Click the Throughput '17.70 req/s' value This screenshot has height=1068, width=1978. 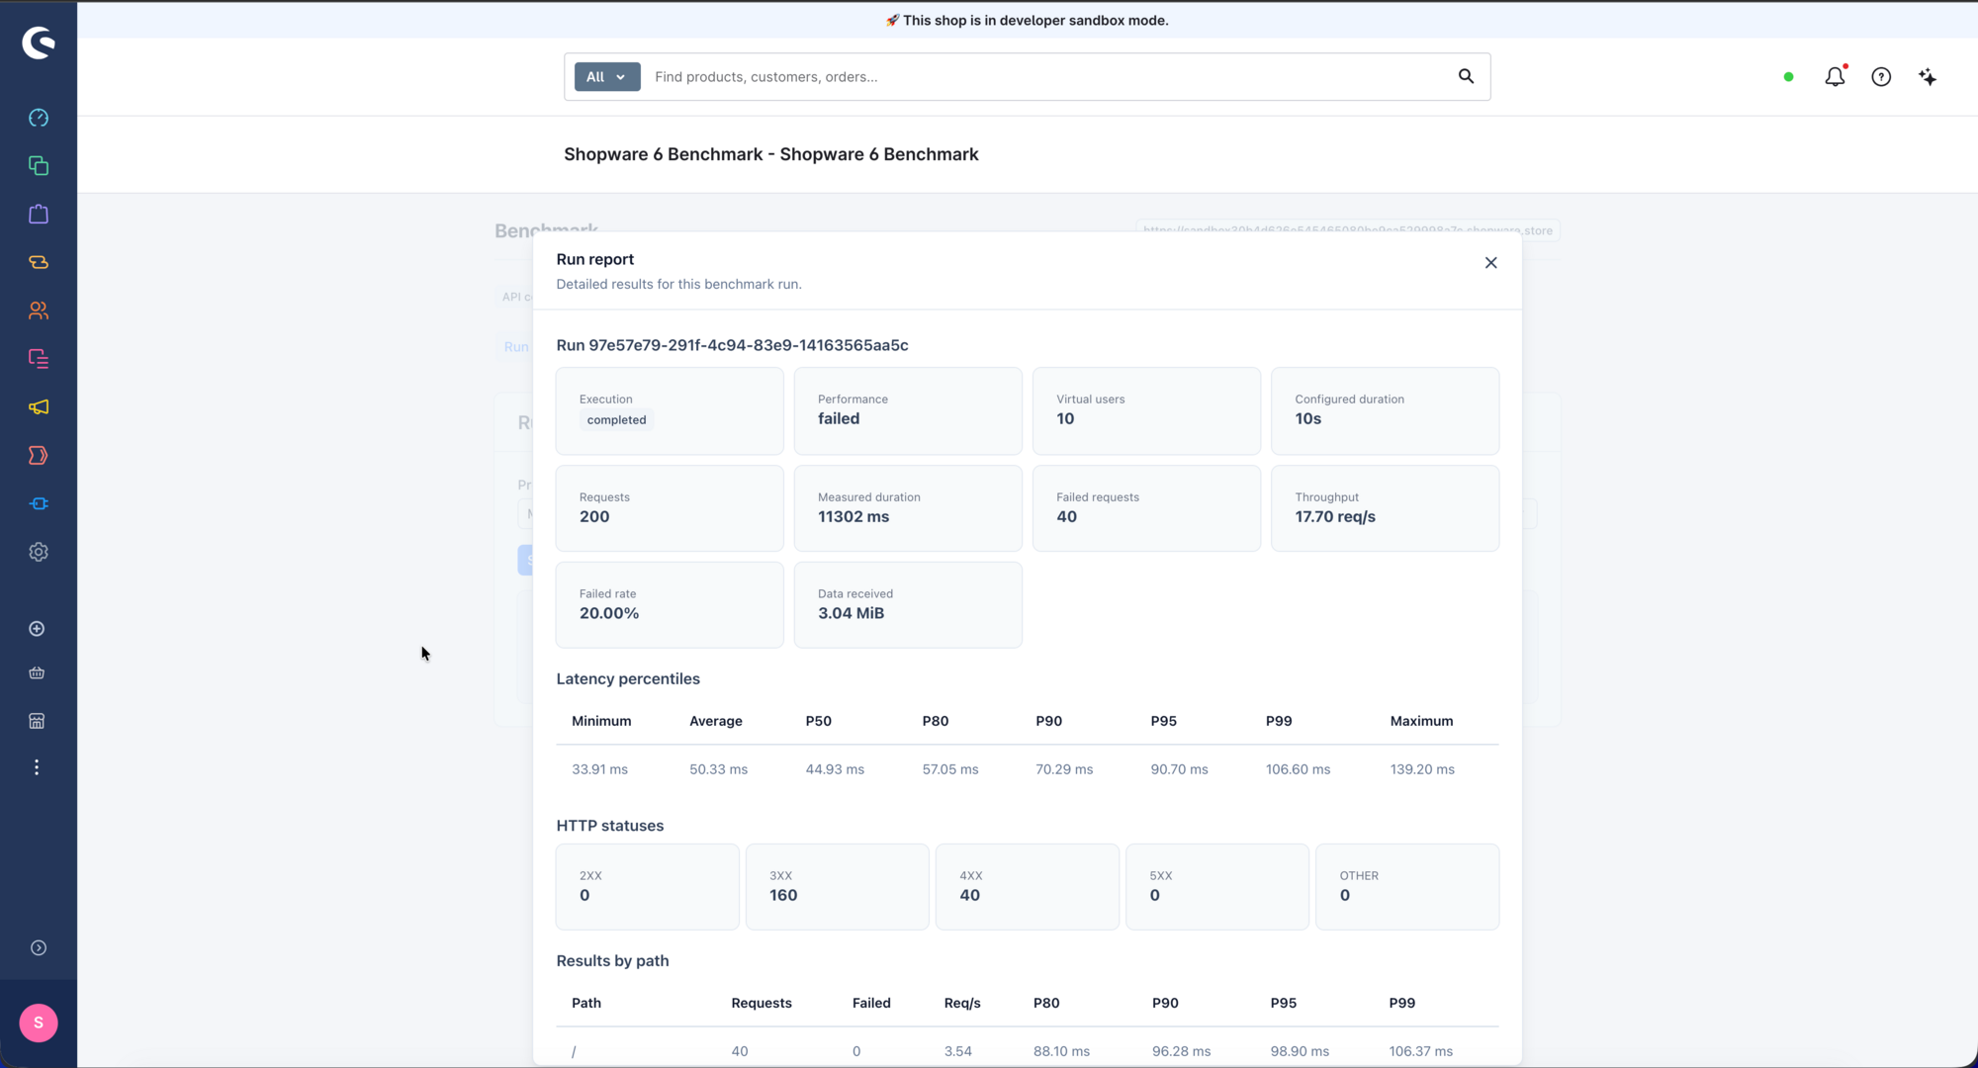tap(1335, 516)
